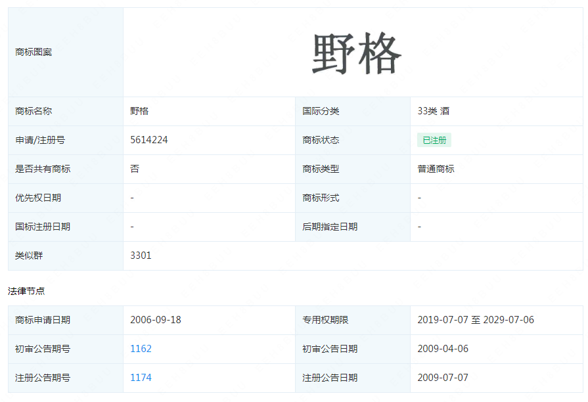Click the 申请/注册号 label
The height and width of the screenshot is (402, 588).
[x=40, y=141]
